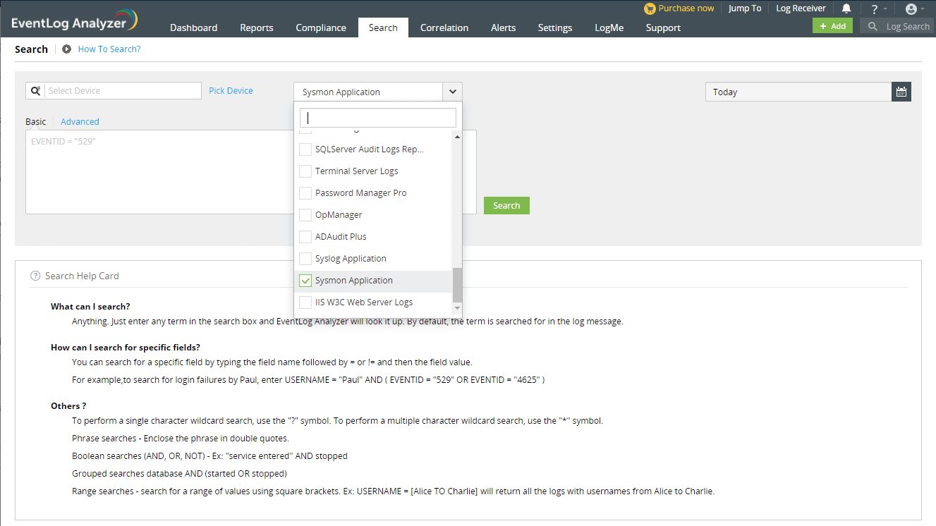
Task: Click the log type list scroll-up arrow
Action: click(457, 137)
